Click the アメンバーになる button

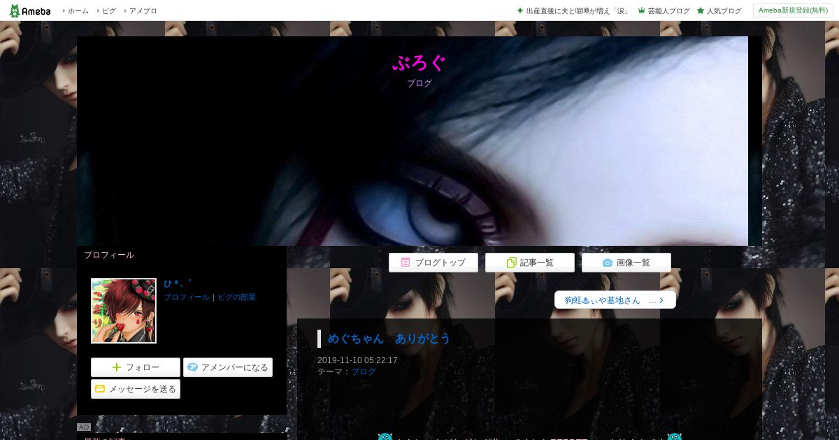pyautogui.click(x=228, y=367)
